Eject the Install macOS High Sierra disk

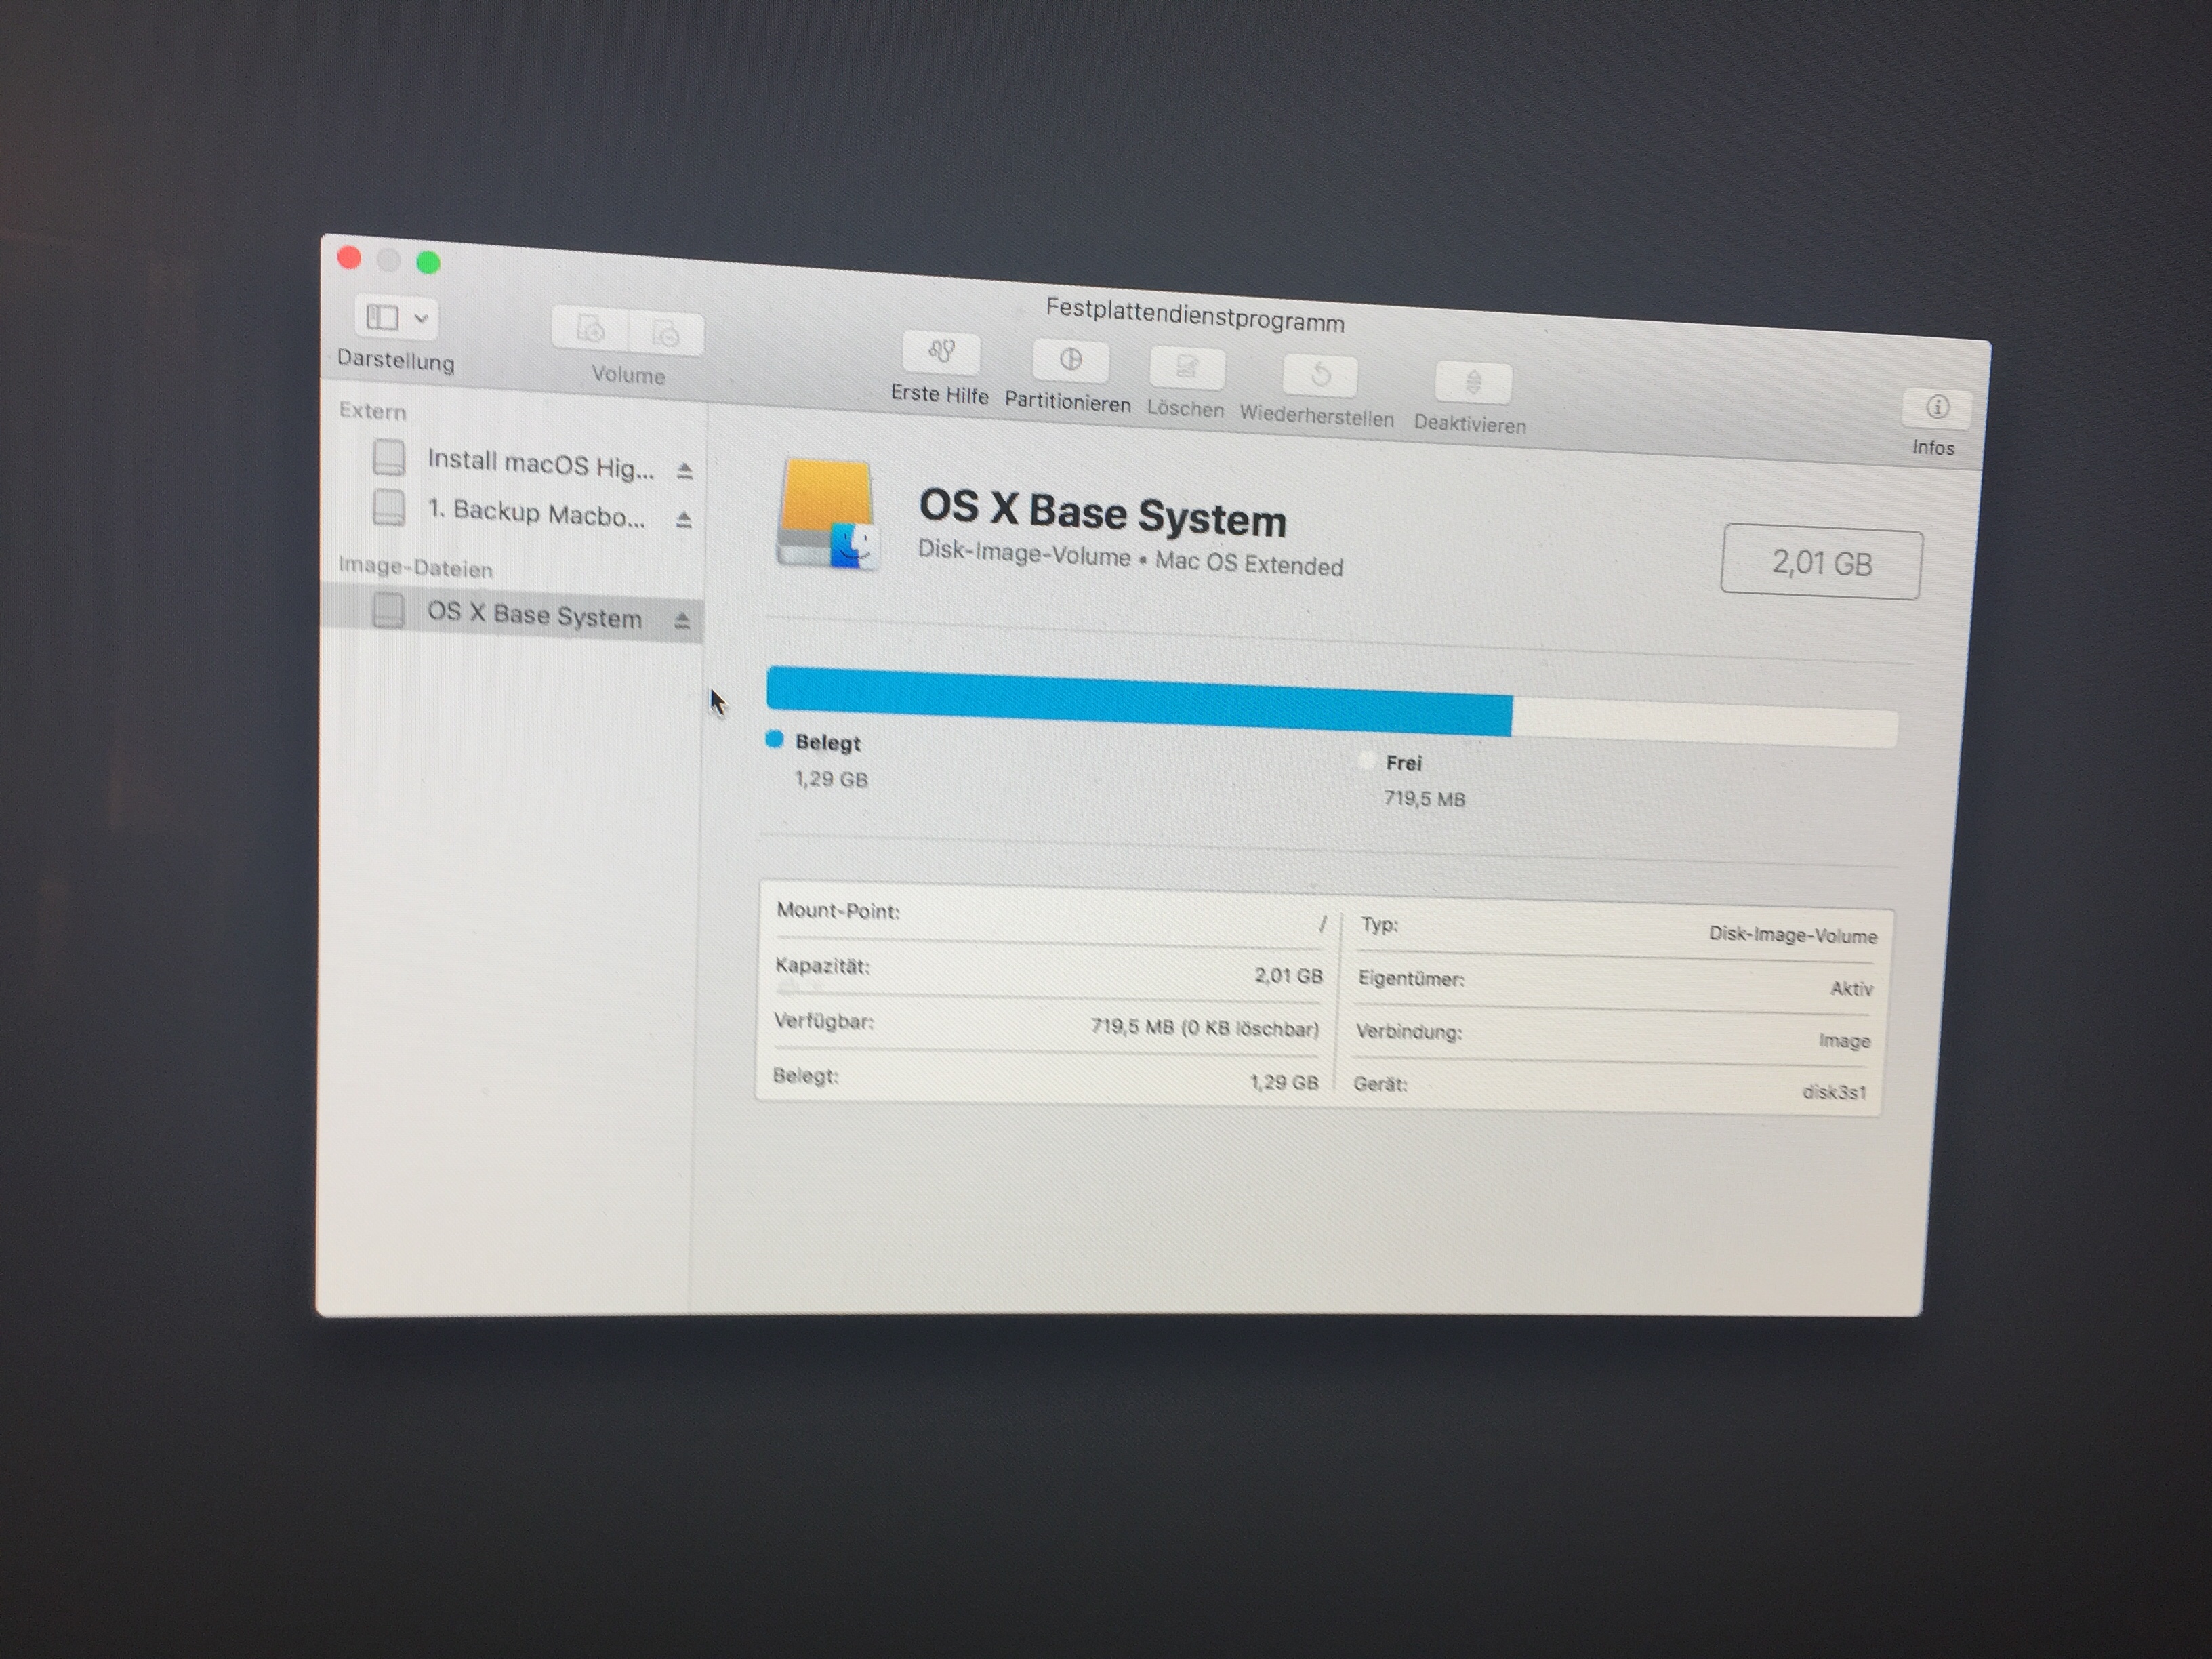point(684,471)
